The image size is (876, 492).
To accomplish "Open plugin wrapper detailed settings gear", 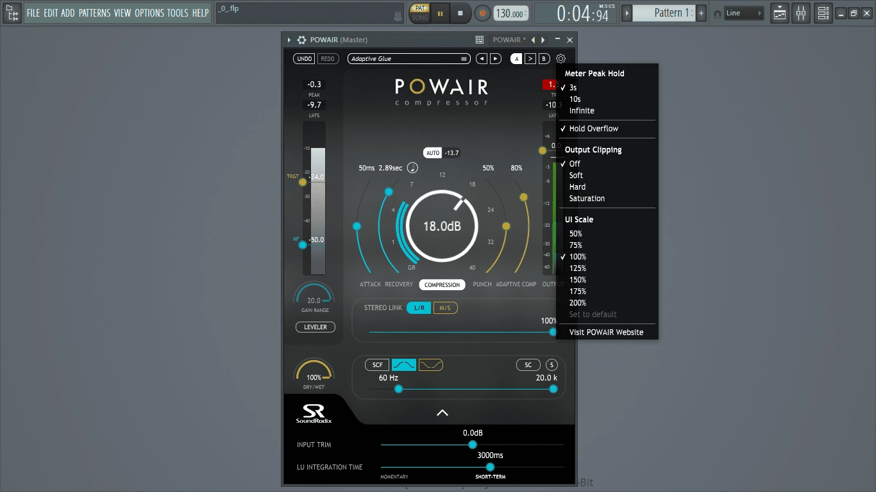I will pos(301,40).
